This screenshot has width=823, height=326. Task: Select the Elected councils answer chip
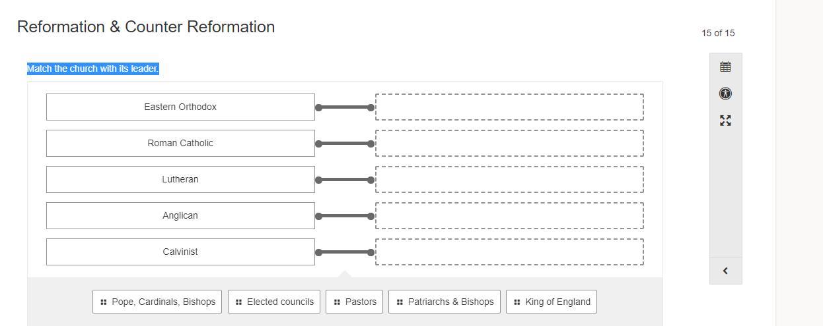click(274, 302)
